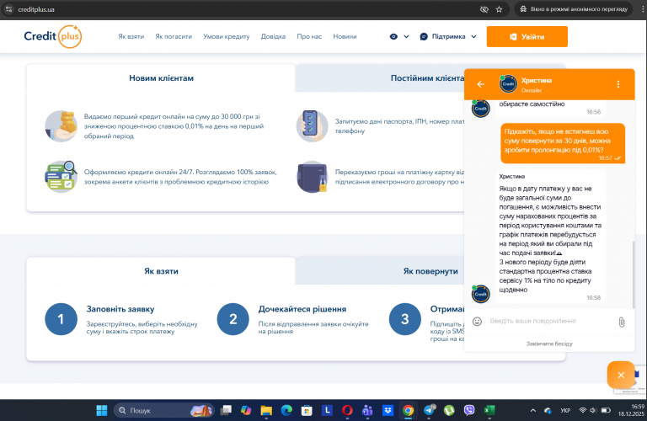Click the phone checklist illustration
This screenshot has width=647, height=421.
click(x=313, y=126)
